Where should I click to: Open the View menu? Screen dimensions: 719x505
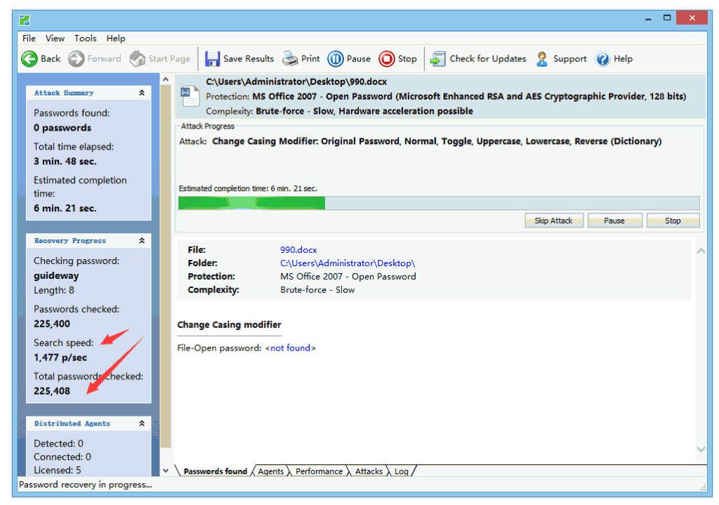[55, 39]
